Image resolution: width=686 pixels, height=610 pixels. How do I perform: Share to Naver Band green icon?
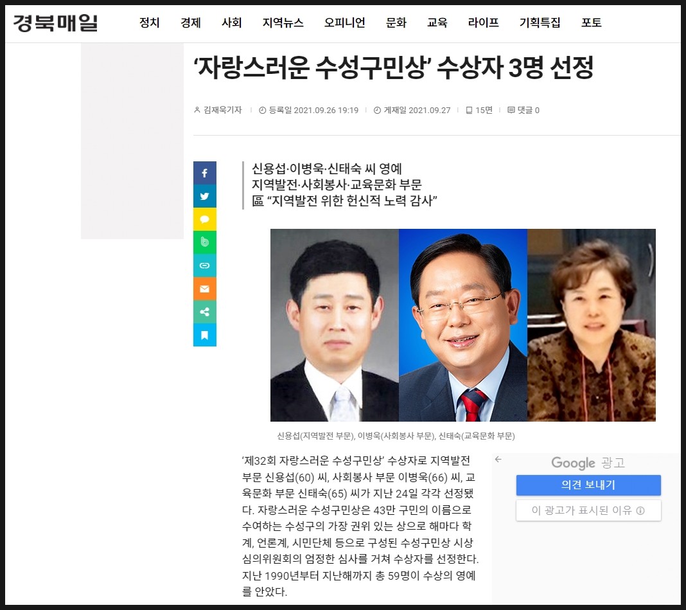pos(205,242)
